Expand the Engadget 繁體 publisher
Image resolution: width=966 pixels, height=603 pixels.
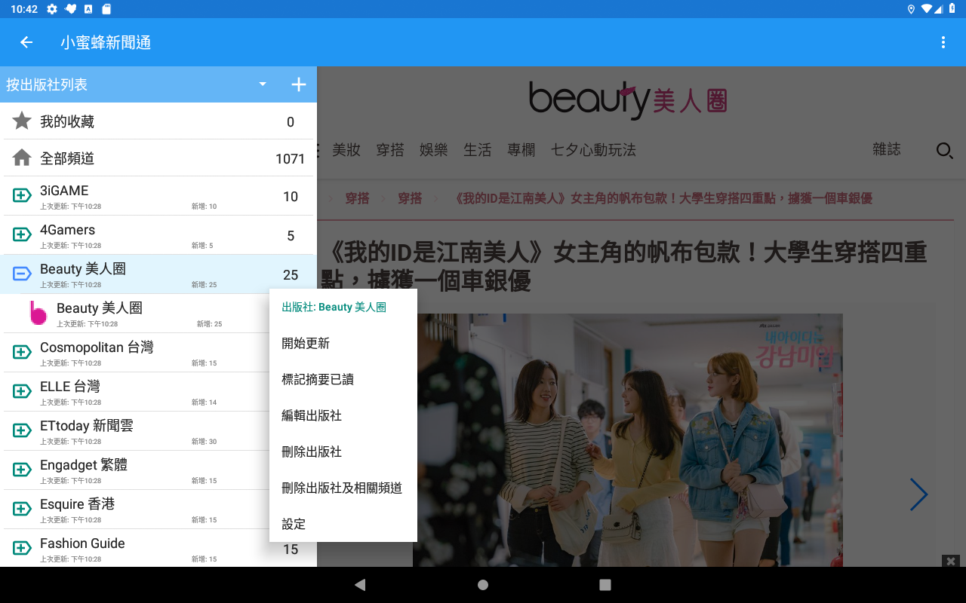tap(22, 470)
